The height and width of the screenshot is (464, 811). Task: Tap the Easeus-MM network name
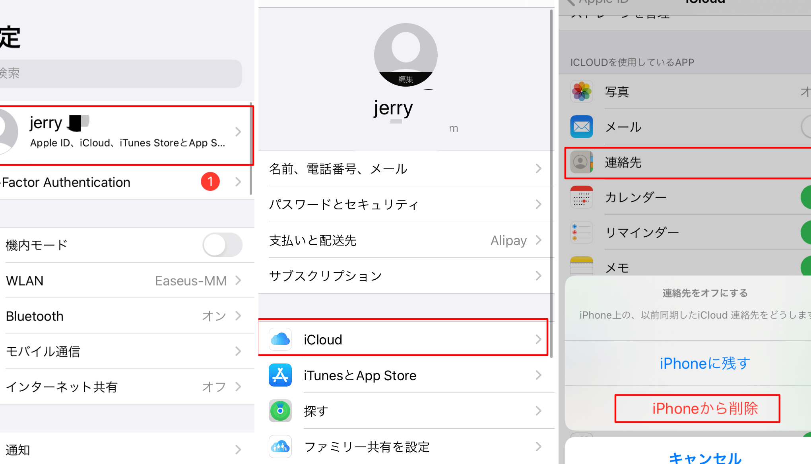click(191, 281)
